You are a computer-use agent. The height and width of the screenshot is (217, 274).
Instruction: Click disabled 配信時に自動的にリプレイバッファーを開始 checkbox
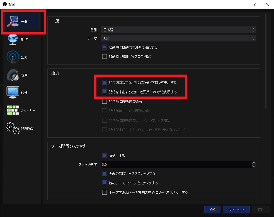click(x=105, y=120)
